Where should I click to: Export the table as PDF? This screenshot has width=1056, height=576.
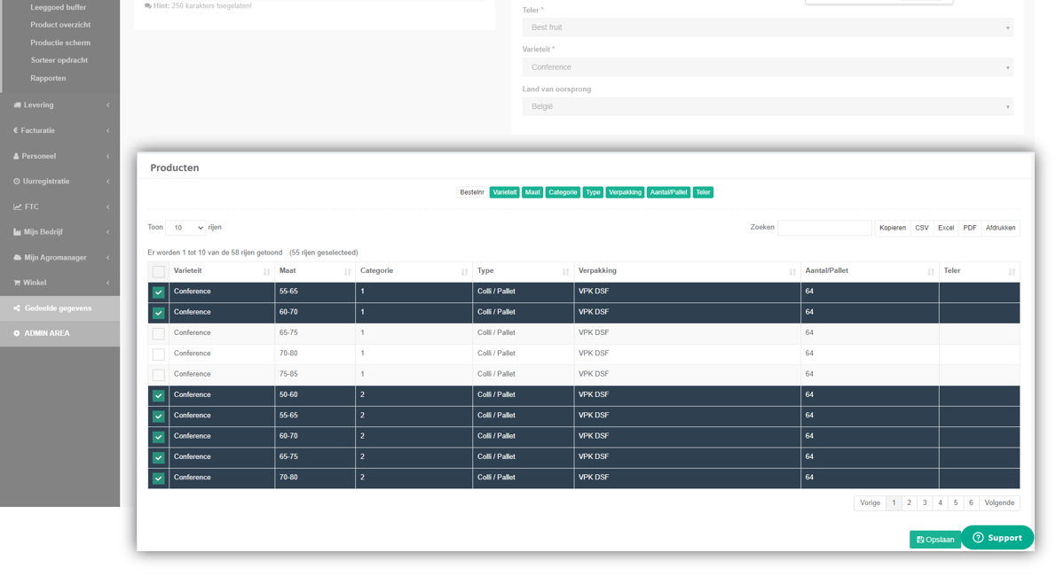[x=969, y=228]
